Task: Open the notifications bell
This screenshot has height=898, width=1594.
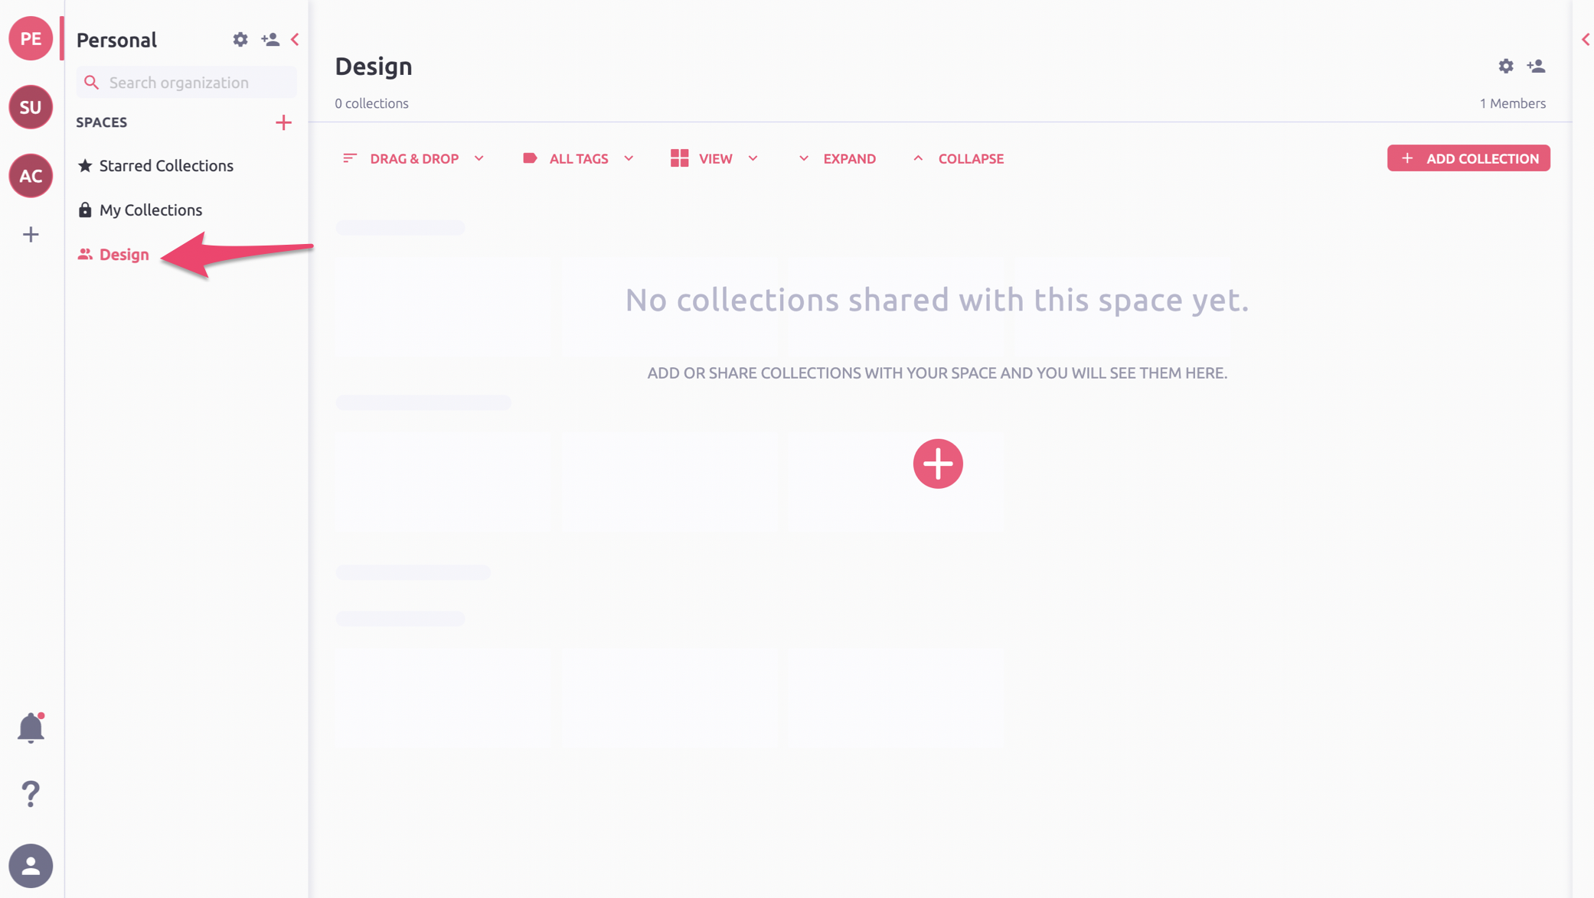Action: pos(31,727)
